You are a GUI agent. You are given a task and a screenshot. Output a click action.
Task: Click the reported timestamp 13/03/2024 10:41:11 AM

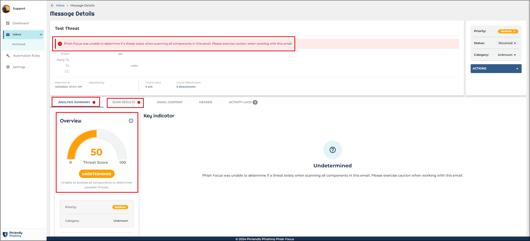68,87
